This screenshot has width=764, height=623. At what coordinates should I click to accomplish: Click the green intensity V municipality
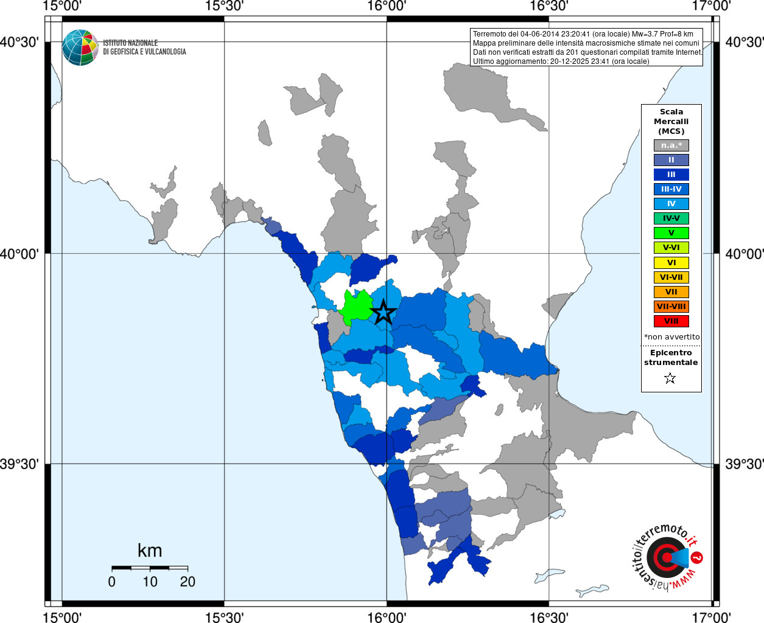(x=356, y=307)
